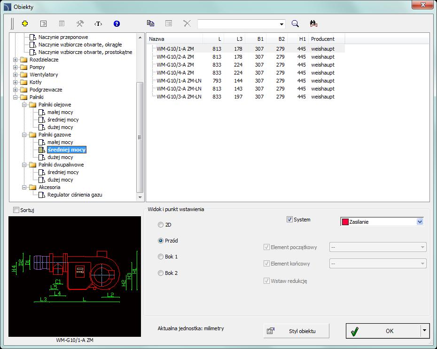Click the burner preview drawing thumbnail

tap(75, 276)
